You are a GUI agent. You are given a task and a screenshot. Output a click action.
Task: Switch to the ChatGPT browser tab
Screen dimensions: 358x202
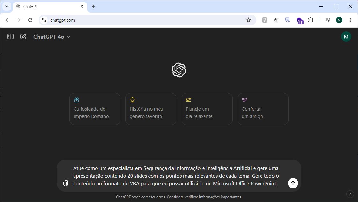click(50, 7)
